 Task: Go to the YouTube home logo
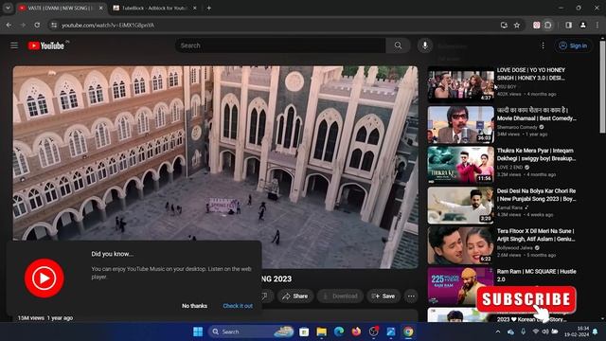[x=46, y=45]
